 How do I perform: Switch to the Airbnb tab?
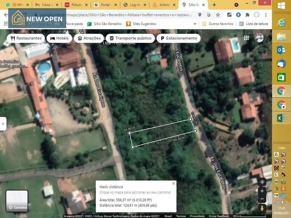tap(163, 5)
